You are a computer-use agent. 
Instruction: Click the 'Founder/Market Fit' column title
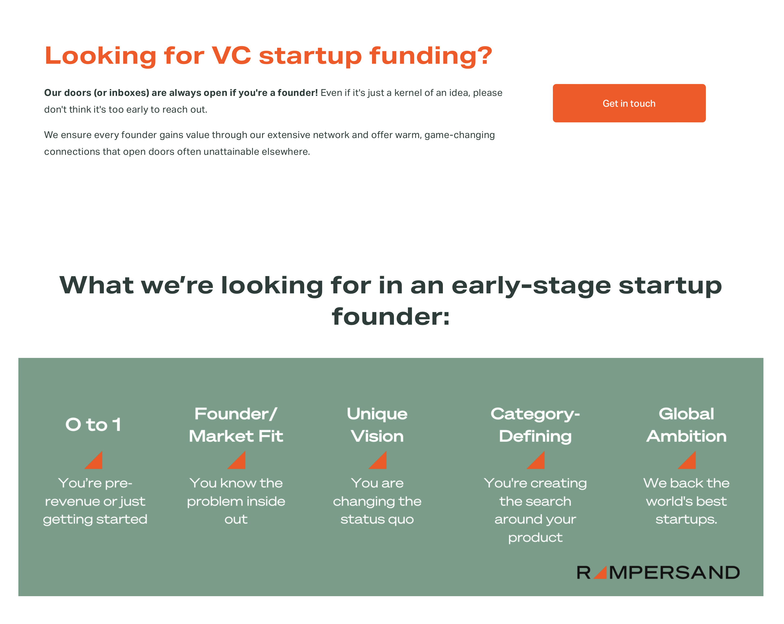236,425
